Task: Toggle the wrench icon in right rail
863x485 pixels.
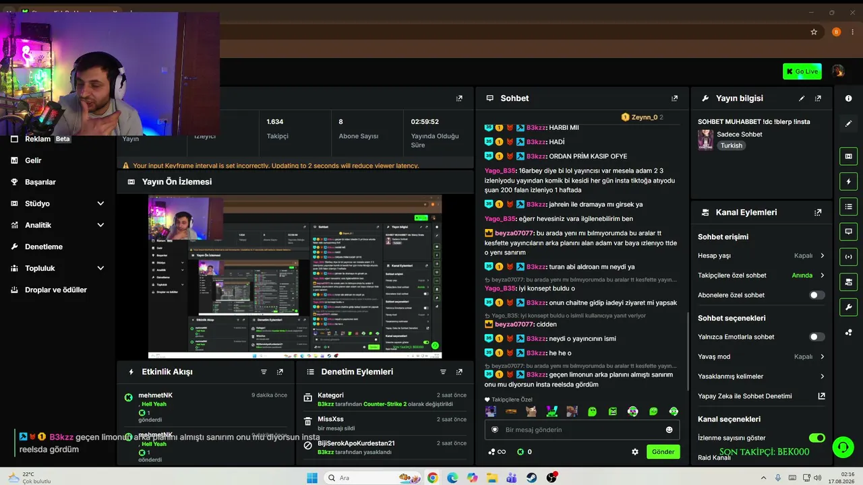Action: [848, 307]
